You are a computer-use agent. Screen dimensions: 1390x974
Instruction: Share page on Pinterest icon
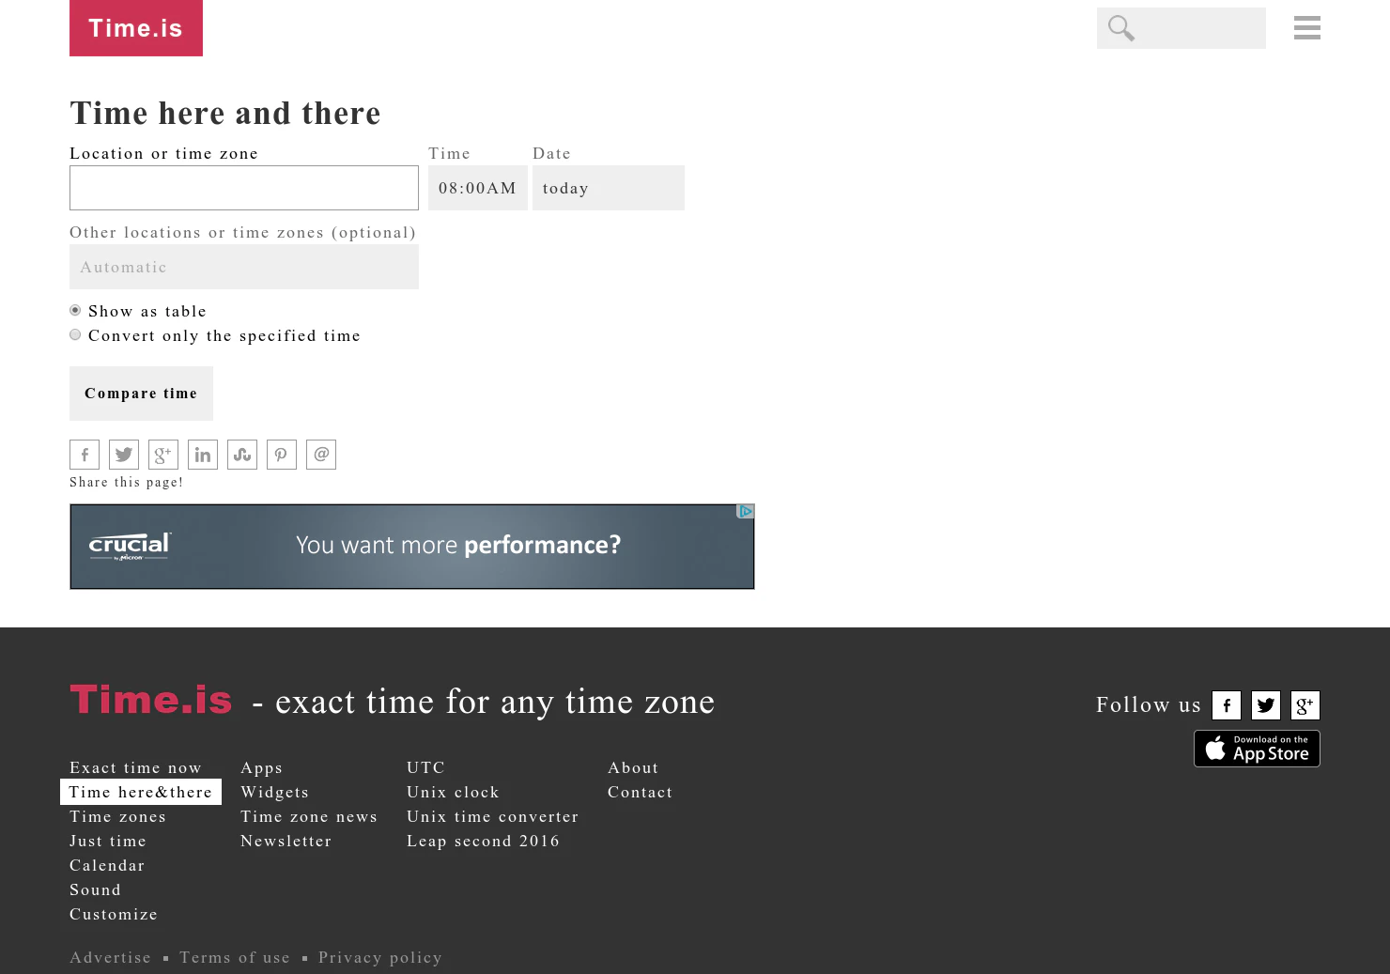282,455
